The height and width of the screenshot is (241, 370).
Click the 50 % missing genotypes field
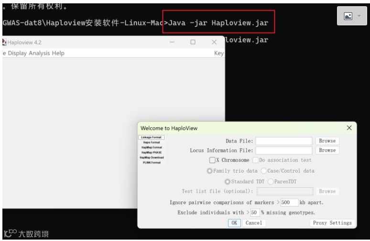pyautogui.click(x=255, y=212)
